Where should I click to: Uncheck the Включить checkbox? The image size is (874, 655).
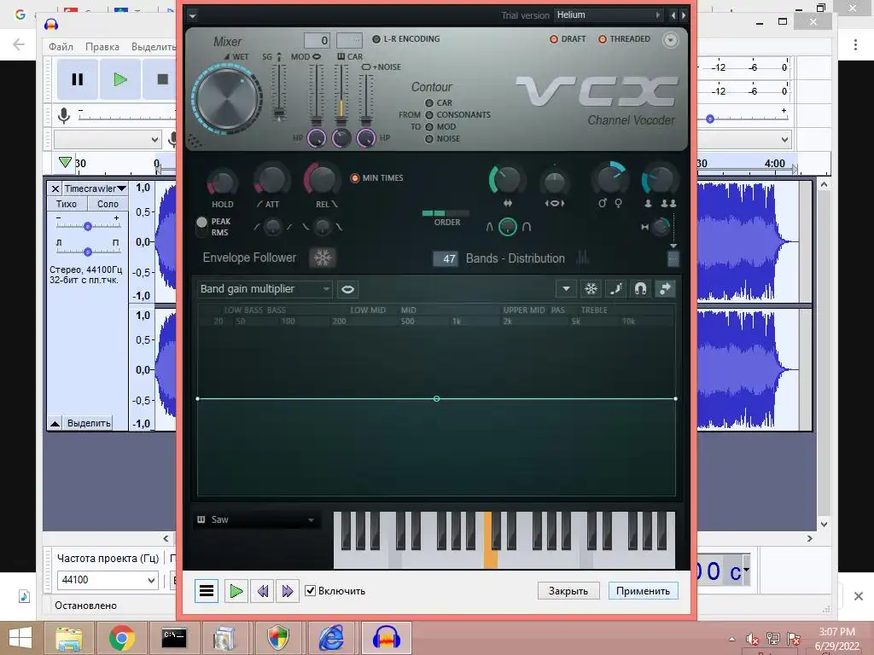coord(311,591)
